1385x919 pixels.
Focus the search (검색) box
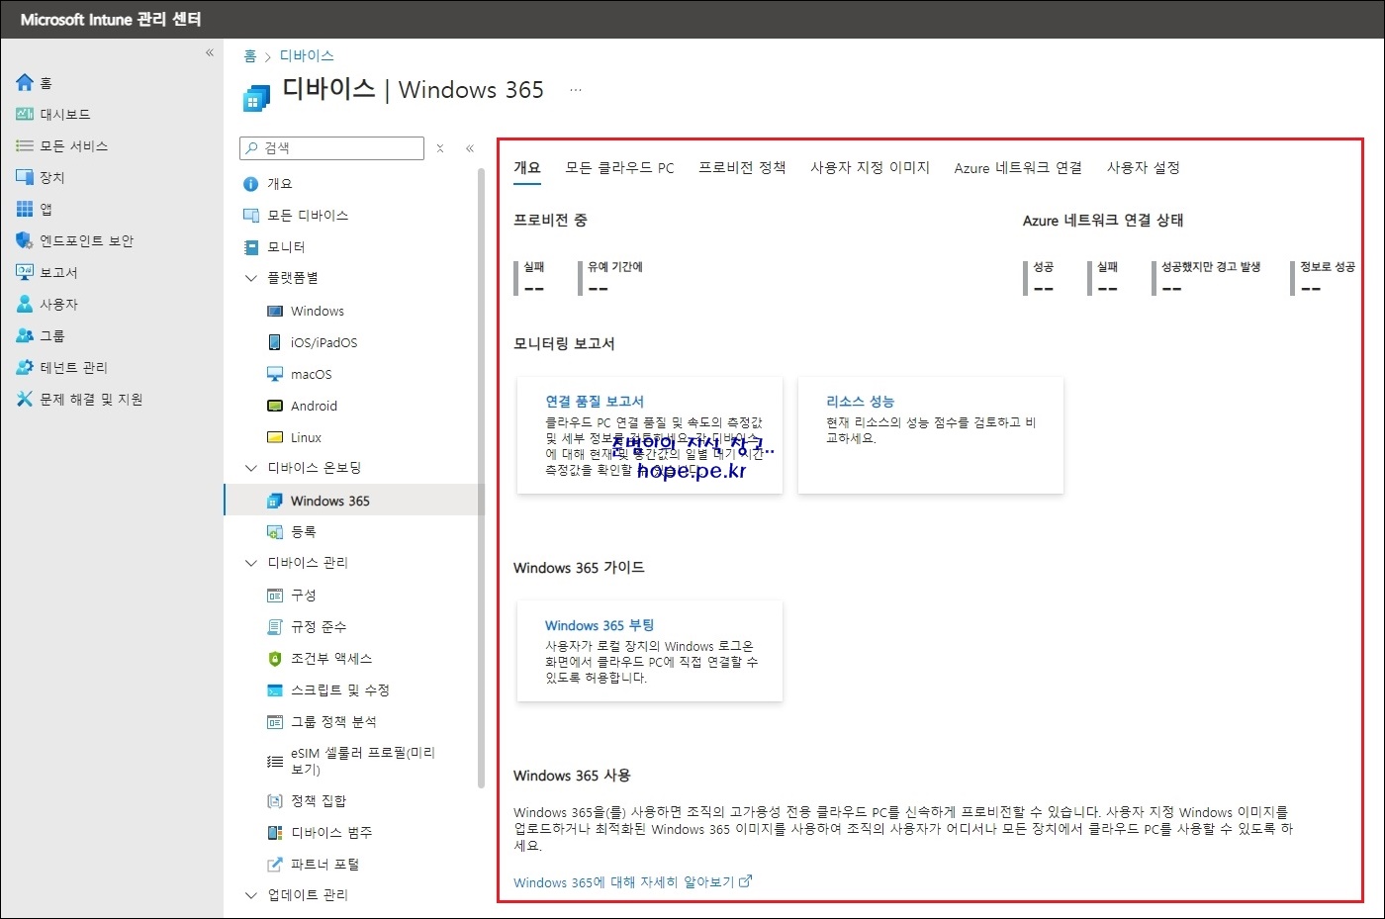(331, 148)
